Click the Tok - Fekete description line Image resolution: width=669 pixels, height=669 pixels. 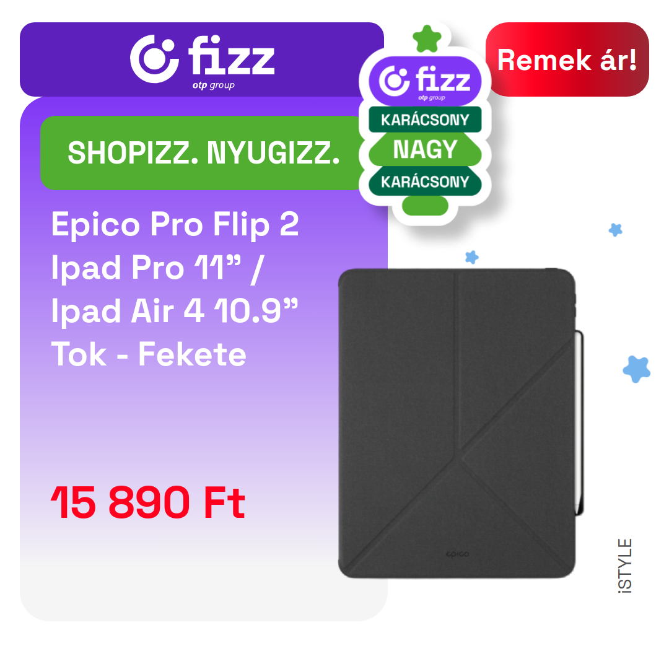coord(149,354)
